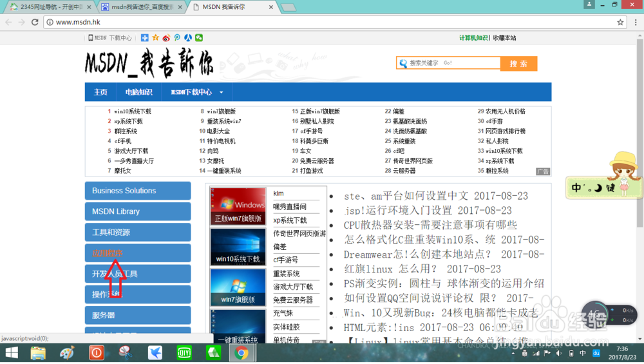Click the orange 搜索 button
Viewport: 644px width, 364px height.
point(518,64)
